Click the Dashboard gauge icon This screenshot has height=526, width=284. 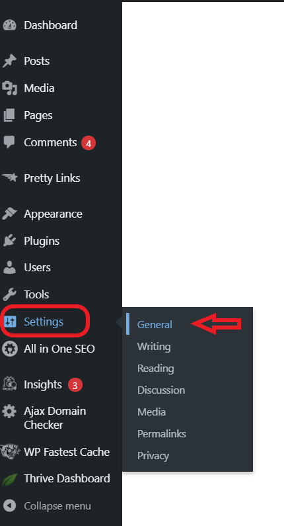9,26
